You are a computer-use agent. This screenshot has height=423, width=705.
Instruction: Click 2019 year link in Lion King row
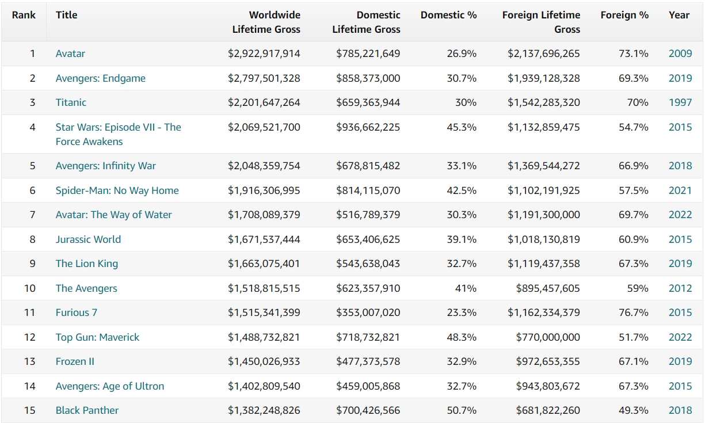pos(680,264)
